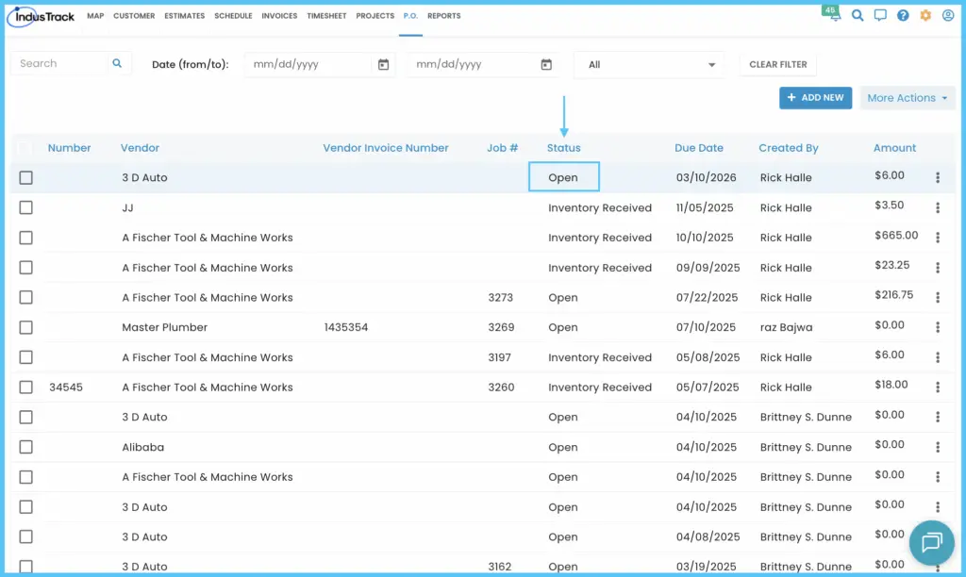
Task: Click the to date mm/dd/yyyy field
Action: point(472,65)
